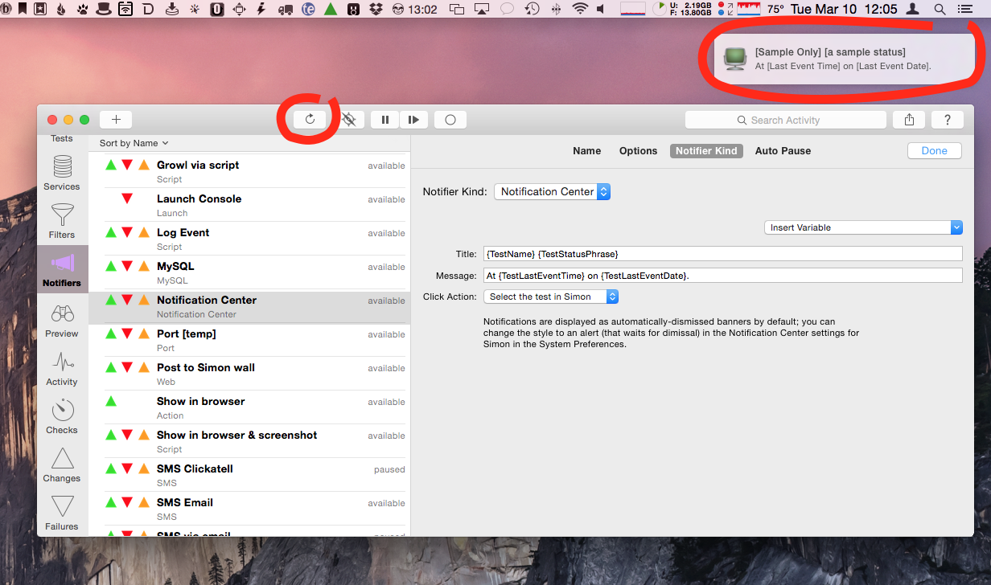This screenshot has height=585, width=991.
Task: Select the Notification Center notifier row
Action: (249, 306)
